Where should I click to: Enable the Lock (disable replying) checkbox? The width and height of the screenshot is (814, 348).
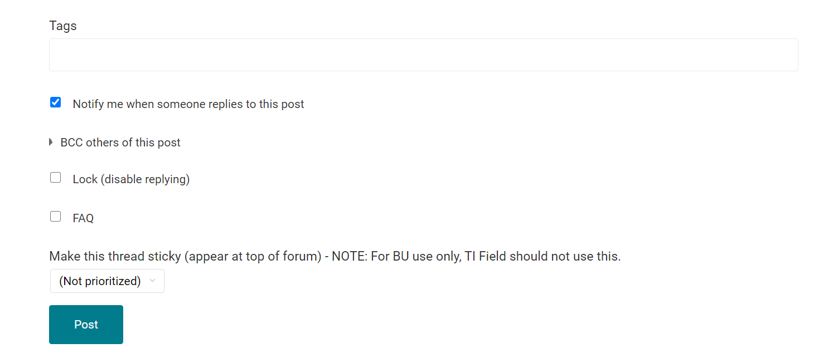tap(55, 178)
